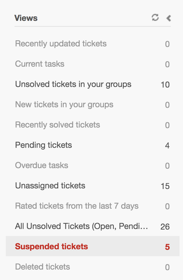Image resolution: width=183 pixels, height=280 pixels.
Task: Open the Overdue tasks view
Action: [41, 166]
